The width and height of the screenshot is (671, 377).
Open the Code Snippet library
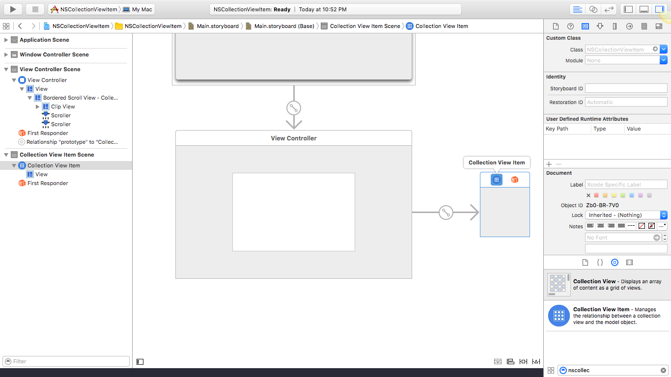[600, 262]
